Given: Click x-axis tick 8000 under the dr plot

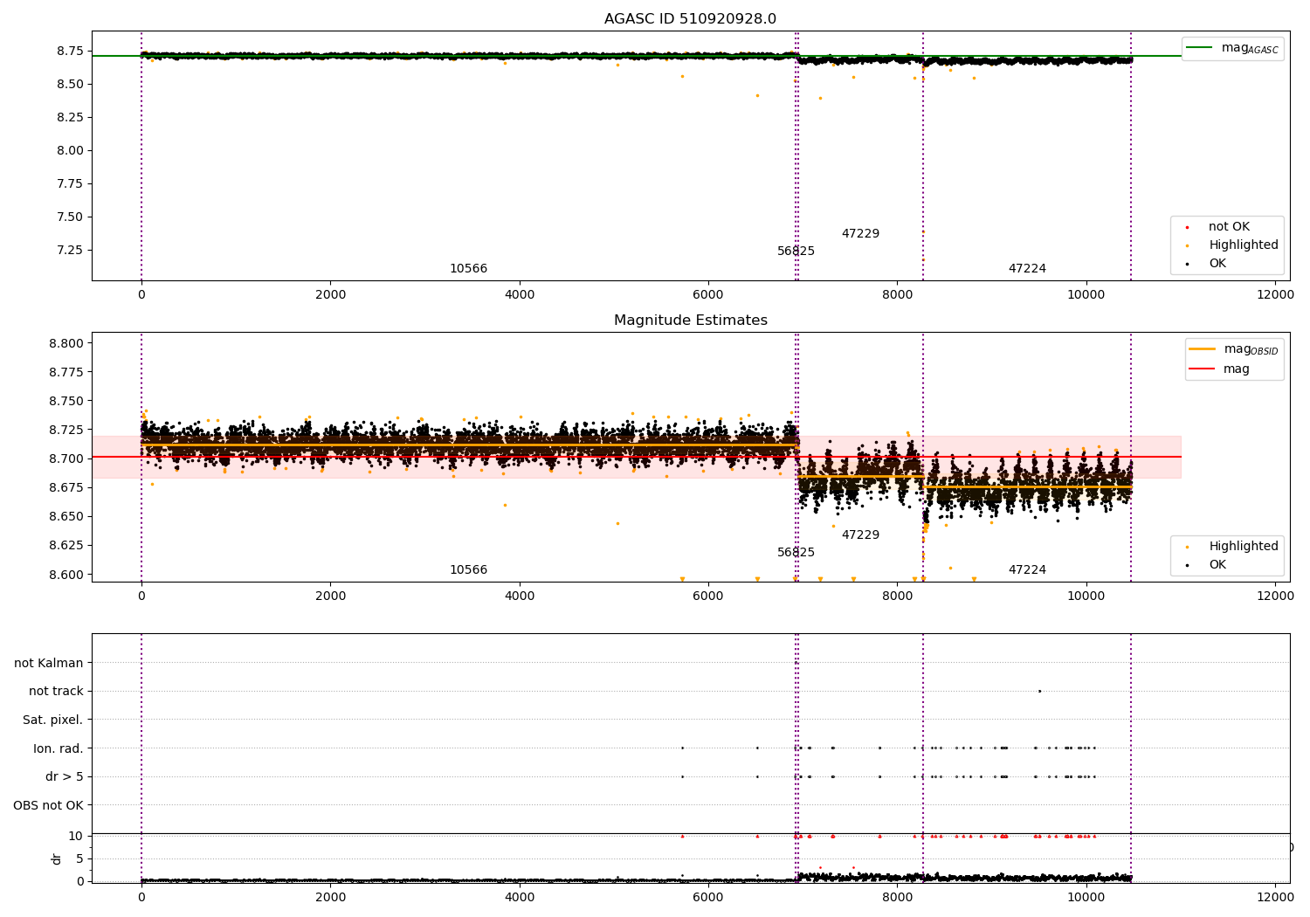Looking at the screenshot, I should tap(897, 896).
